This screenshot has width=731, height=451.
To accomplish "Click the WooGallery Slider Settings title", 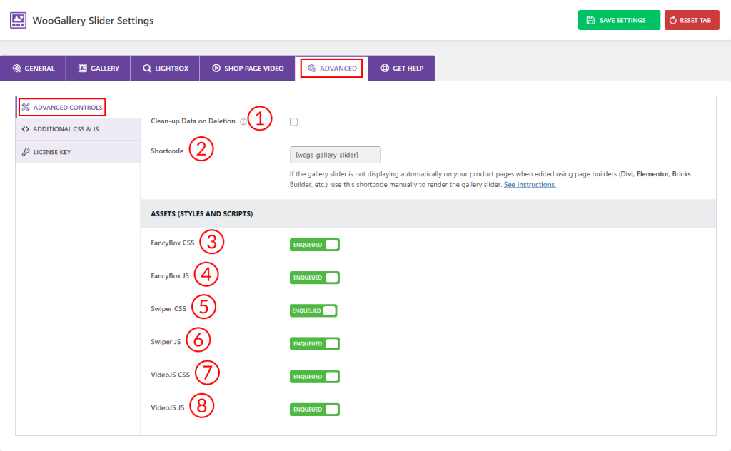I will click(x=93, y=21).
